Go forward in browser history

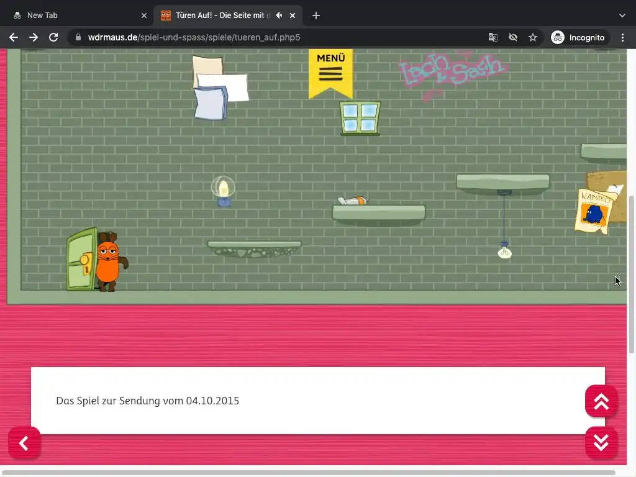tap(34, 37)
